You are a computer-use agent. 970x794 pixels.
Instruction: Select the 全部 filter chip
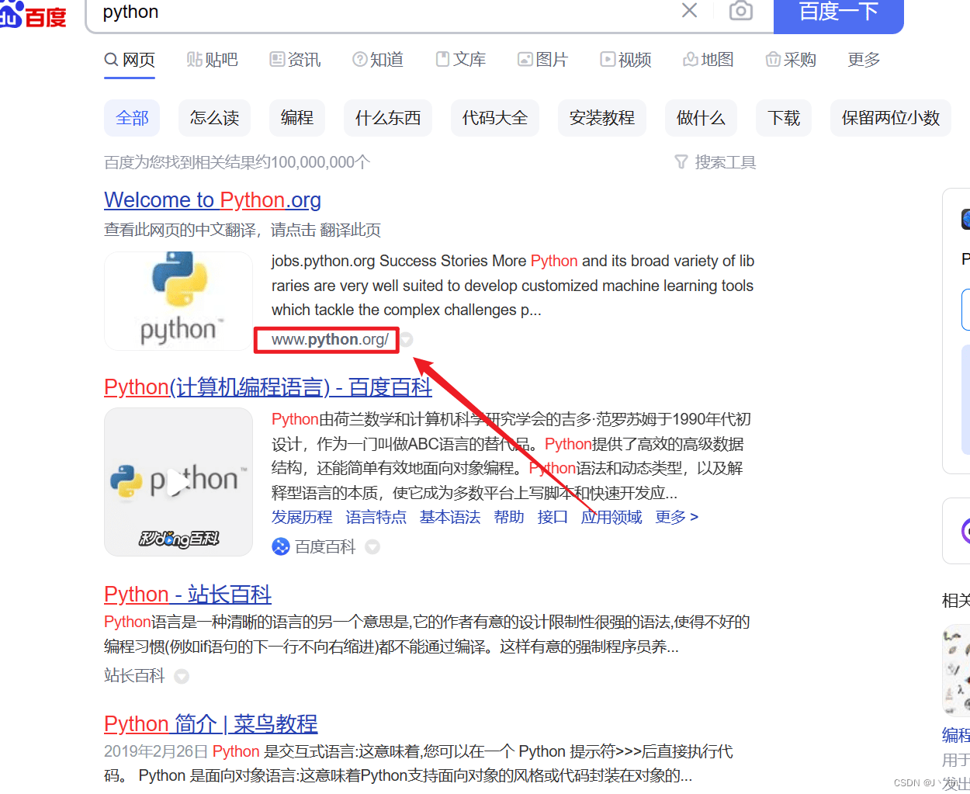tap(132, 118)
